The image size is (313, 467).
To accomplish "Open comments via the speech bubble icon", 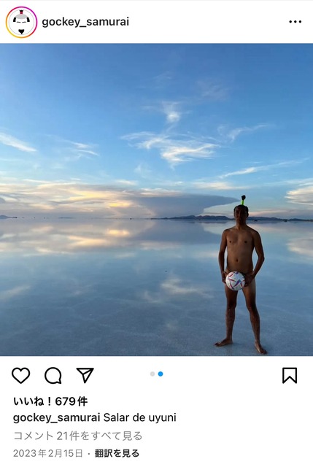I will pos(53,375).
